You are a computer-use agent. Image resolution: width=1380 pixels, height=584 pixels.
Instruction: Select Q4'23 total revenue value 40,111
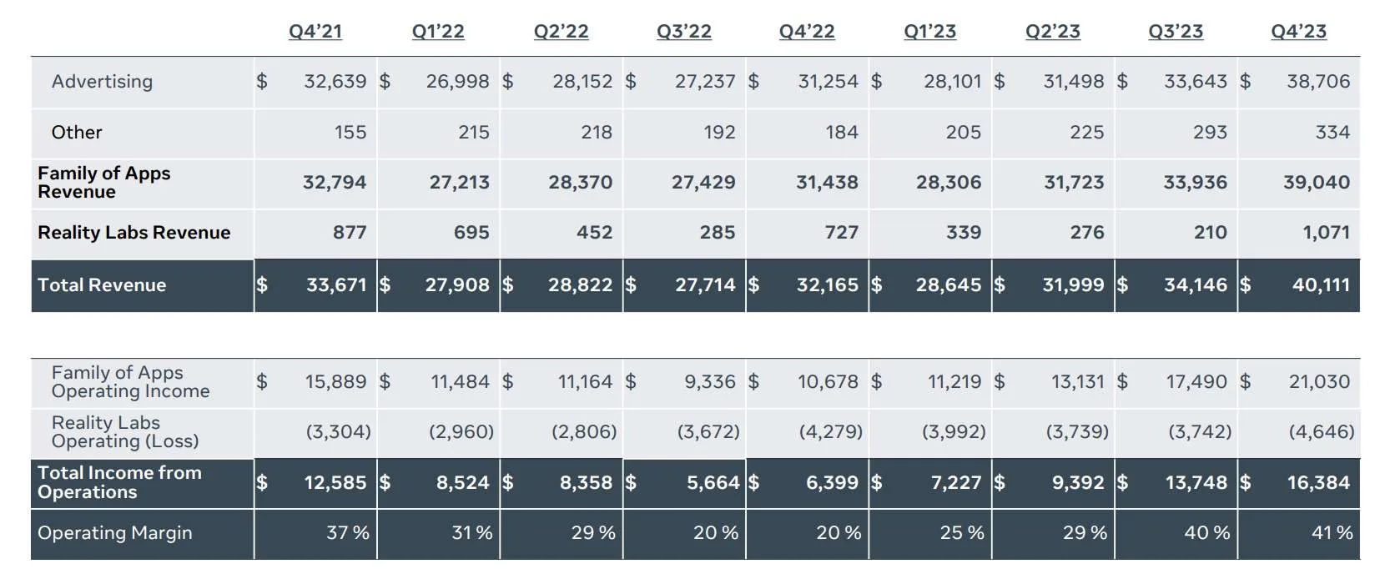click(1321, 285)
